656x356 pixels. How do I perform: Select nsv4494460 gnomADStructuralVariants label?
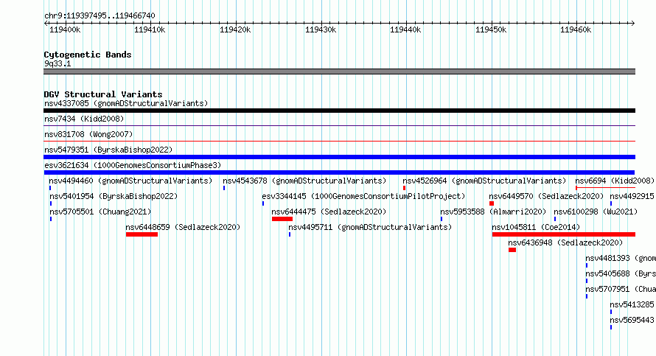pyautogui.click(x=130, y=181)
